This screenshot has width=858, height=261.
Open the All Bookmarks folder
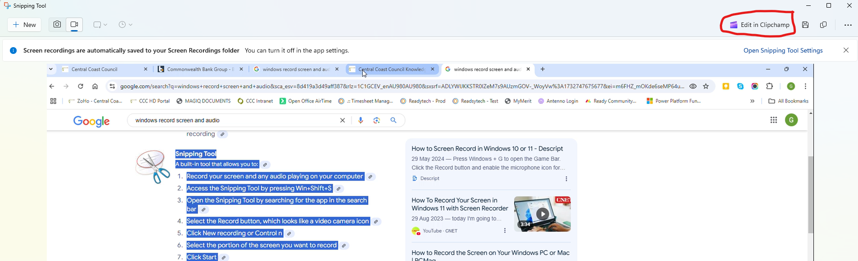[788, 101]
